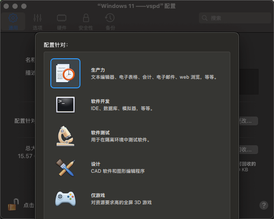Open the 安全性 lock tab
Image resolution: width=274 pixels, height=219 pixels.
pyautogui.click(x=86, y=22)
